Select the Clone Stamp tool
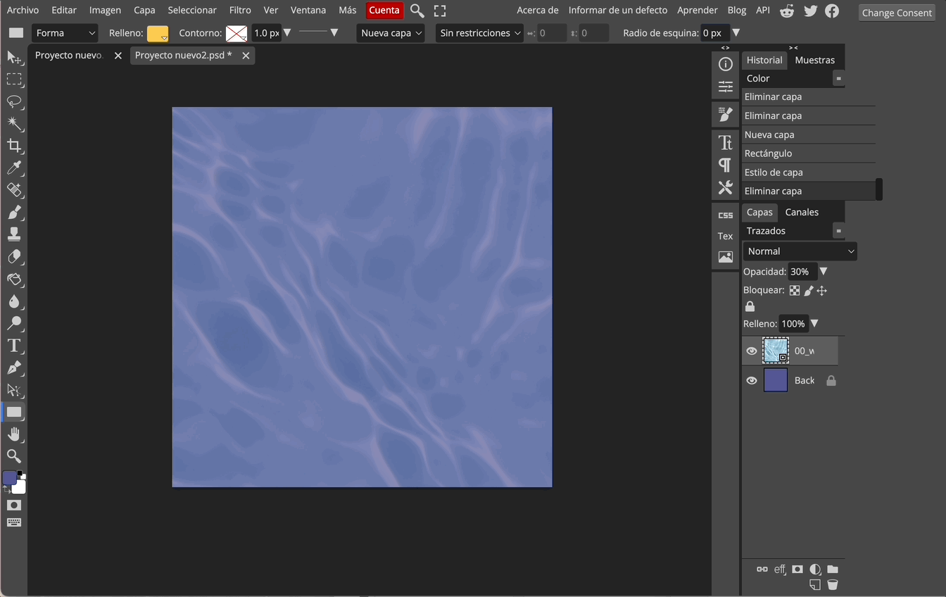The height and width of the screenshot is (597, 946). point(14,234)
